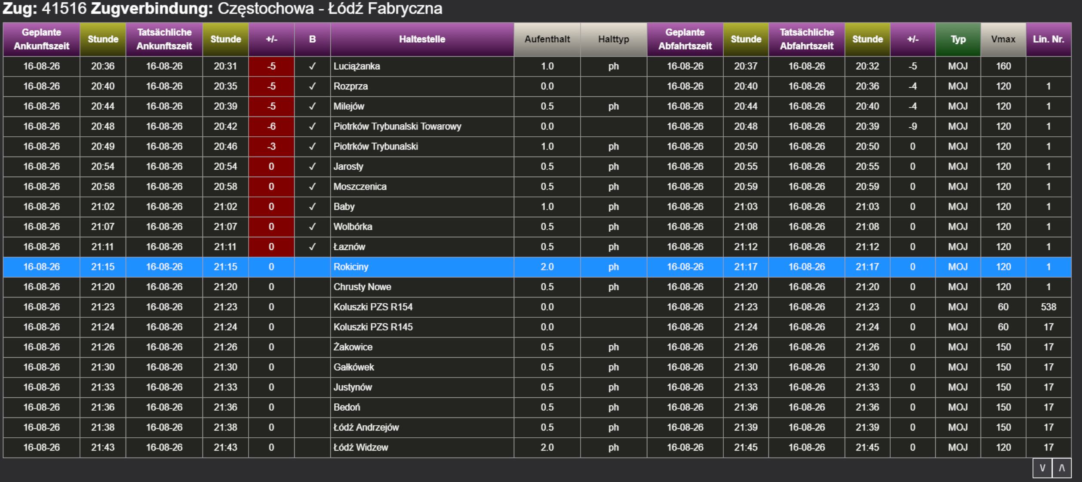
Task: Click the checkmark in Moszczenica row
Action: point(313,187)
